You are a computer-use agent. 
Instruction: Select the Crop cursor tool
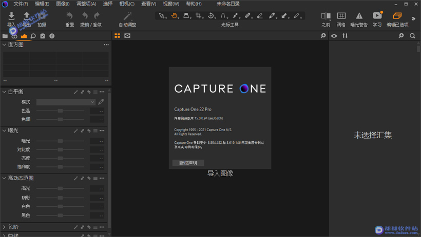click(199, 16)
